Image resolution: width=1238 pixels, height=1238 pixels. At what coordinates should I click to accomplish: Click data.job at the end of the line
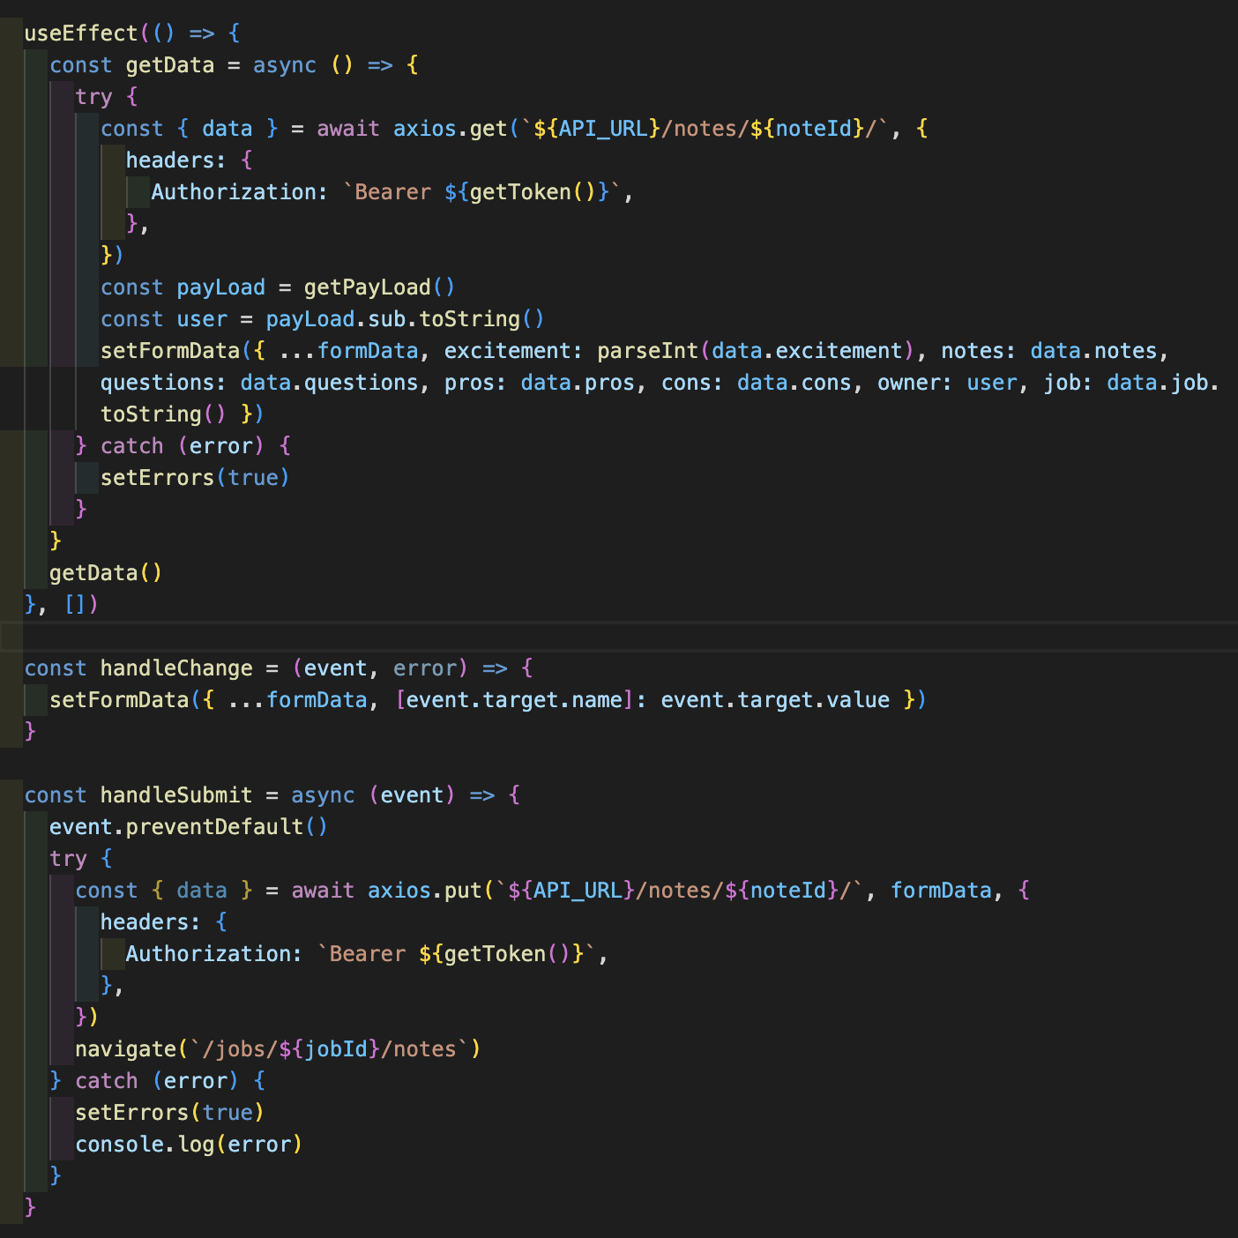point(1158,383)
